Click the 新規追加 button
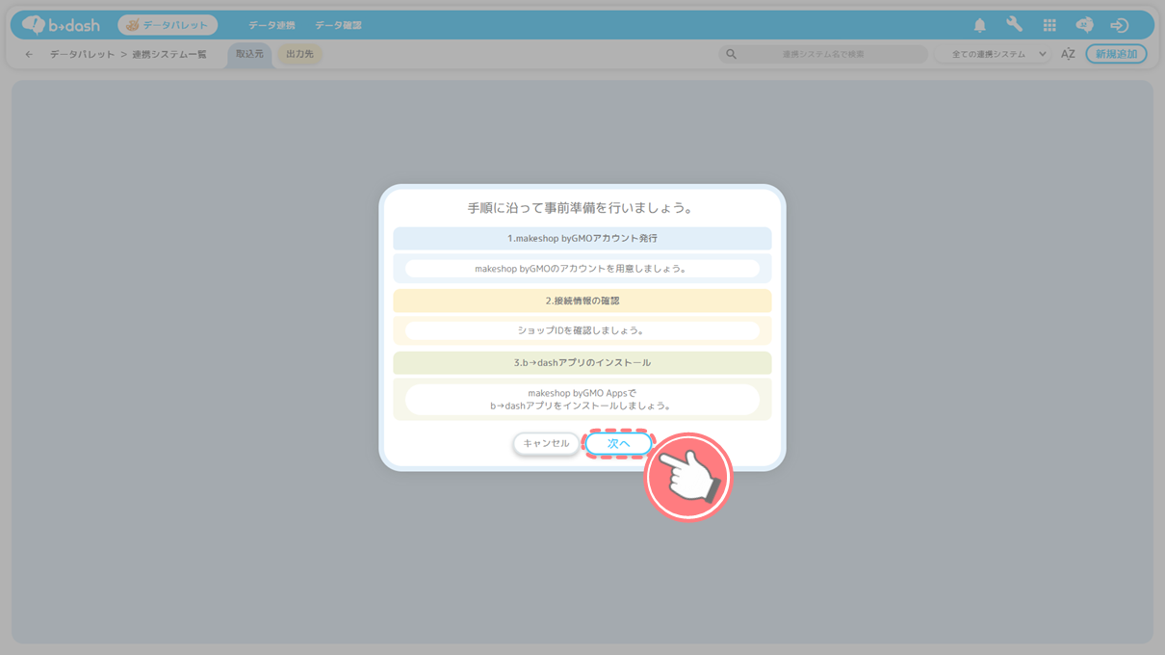1165x655 pixels. (1116, 54)
